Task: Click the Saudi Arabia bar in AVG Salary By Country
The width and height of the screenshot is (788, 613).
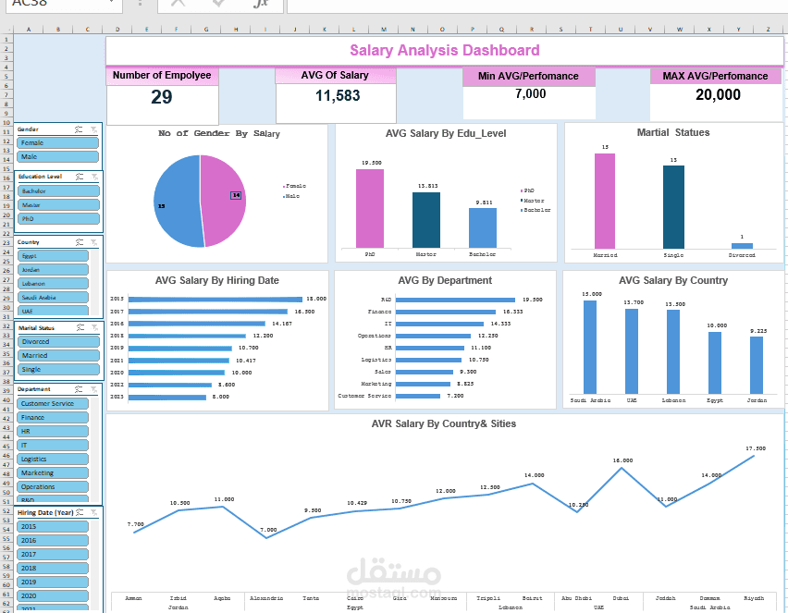Action: (590, 347)
